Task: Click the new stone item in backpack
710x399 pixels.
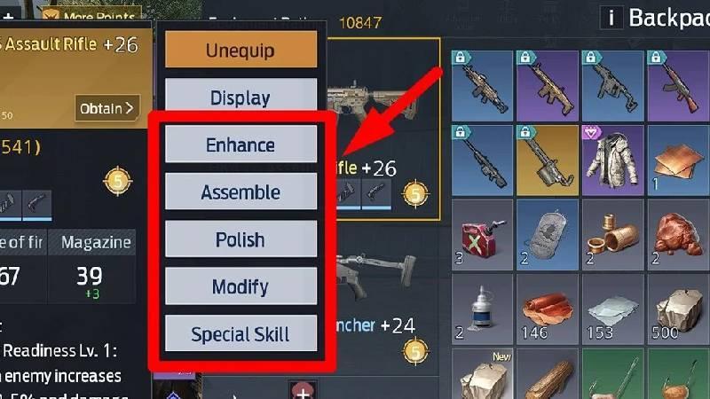Action: (482, 373)
